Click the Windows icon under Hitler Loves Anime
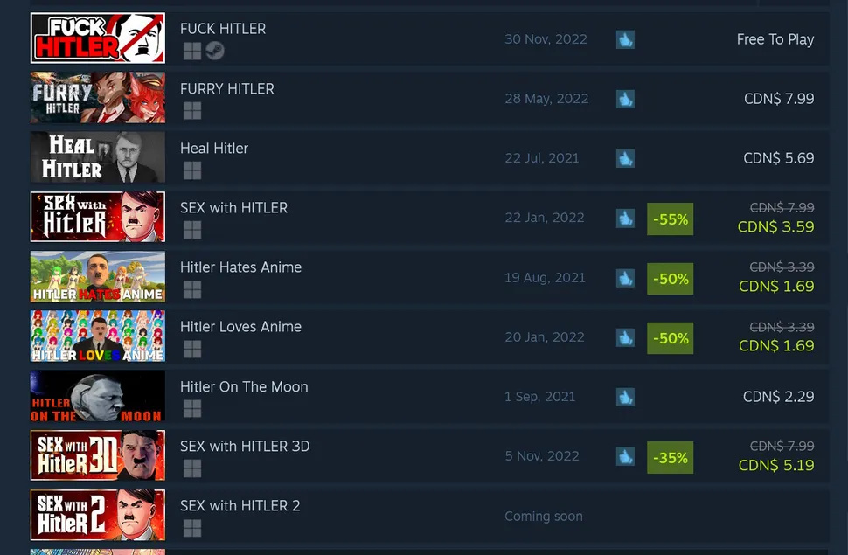The height and width of the screenshot is (555, 848). [192, 349]
